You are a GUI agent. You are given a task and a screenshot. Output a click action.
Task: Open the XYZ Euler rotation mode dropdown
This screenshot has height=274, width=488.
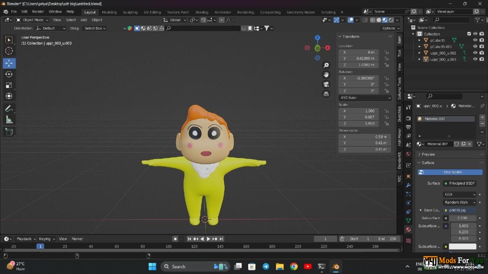(365, 98)
